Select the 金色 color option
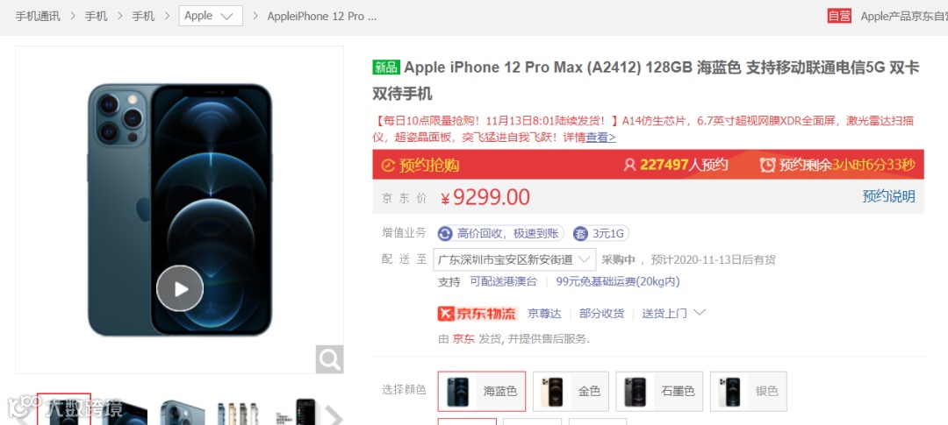 (x=571, y=391)
